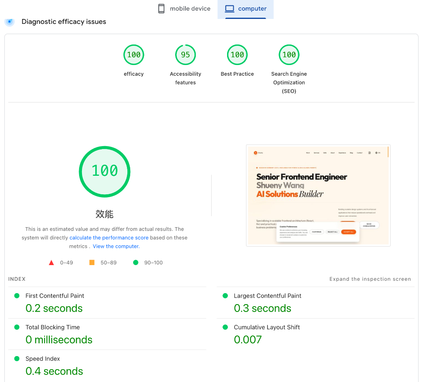This screenshot has width=422, height=382.
Task: Select the computer tab
Action: click(x=246, y=9)
